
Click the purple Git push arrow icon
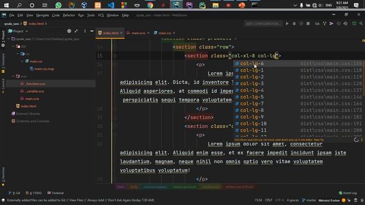[331, 23]
